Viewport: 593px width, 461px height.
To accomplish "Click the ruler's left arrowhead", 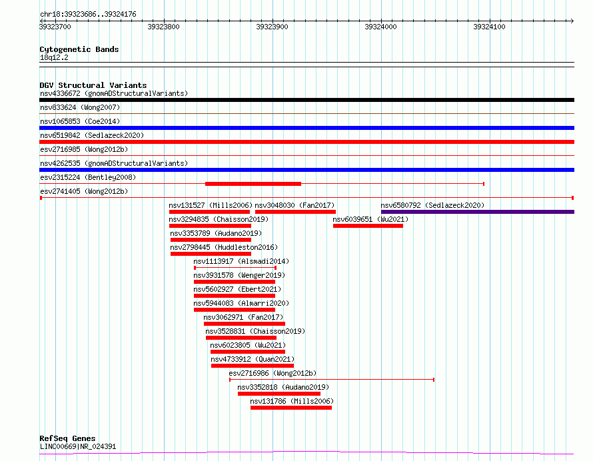I will click(41, 21).
